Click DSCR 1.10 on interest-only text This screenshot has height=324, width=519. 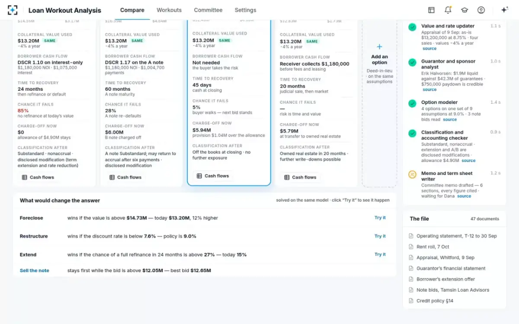coord(50,63)
